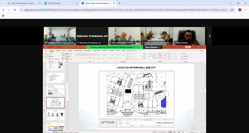Image resolution: width=249 pixels, height=133 pixels.
Task: Toggle Italic formatting in the Font group
Action: click(x=79, y=58)
